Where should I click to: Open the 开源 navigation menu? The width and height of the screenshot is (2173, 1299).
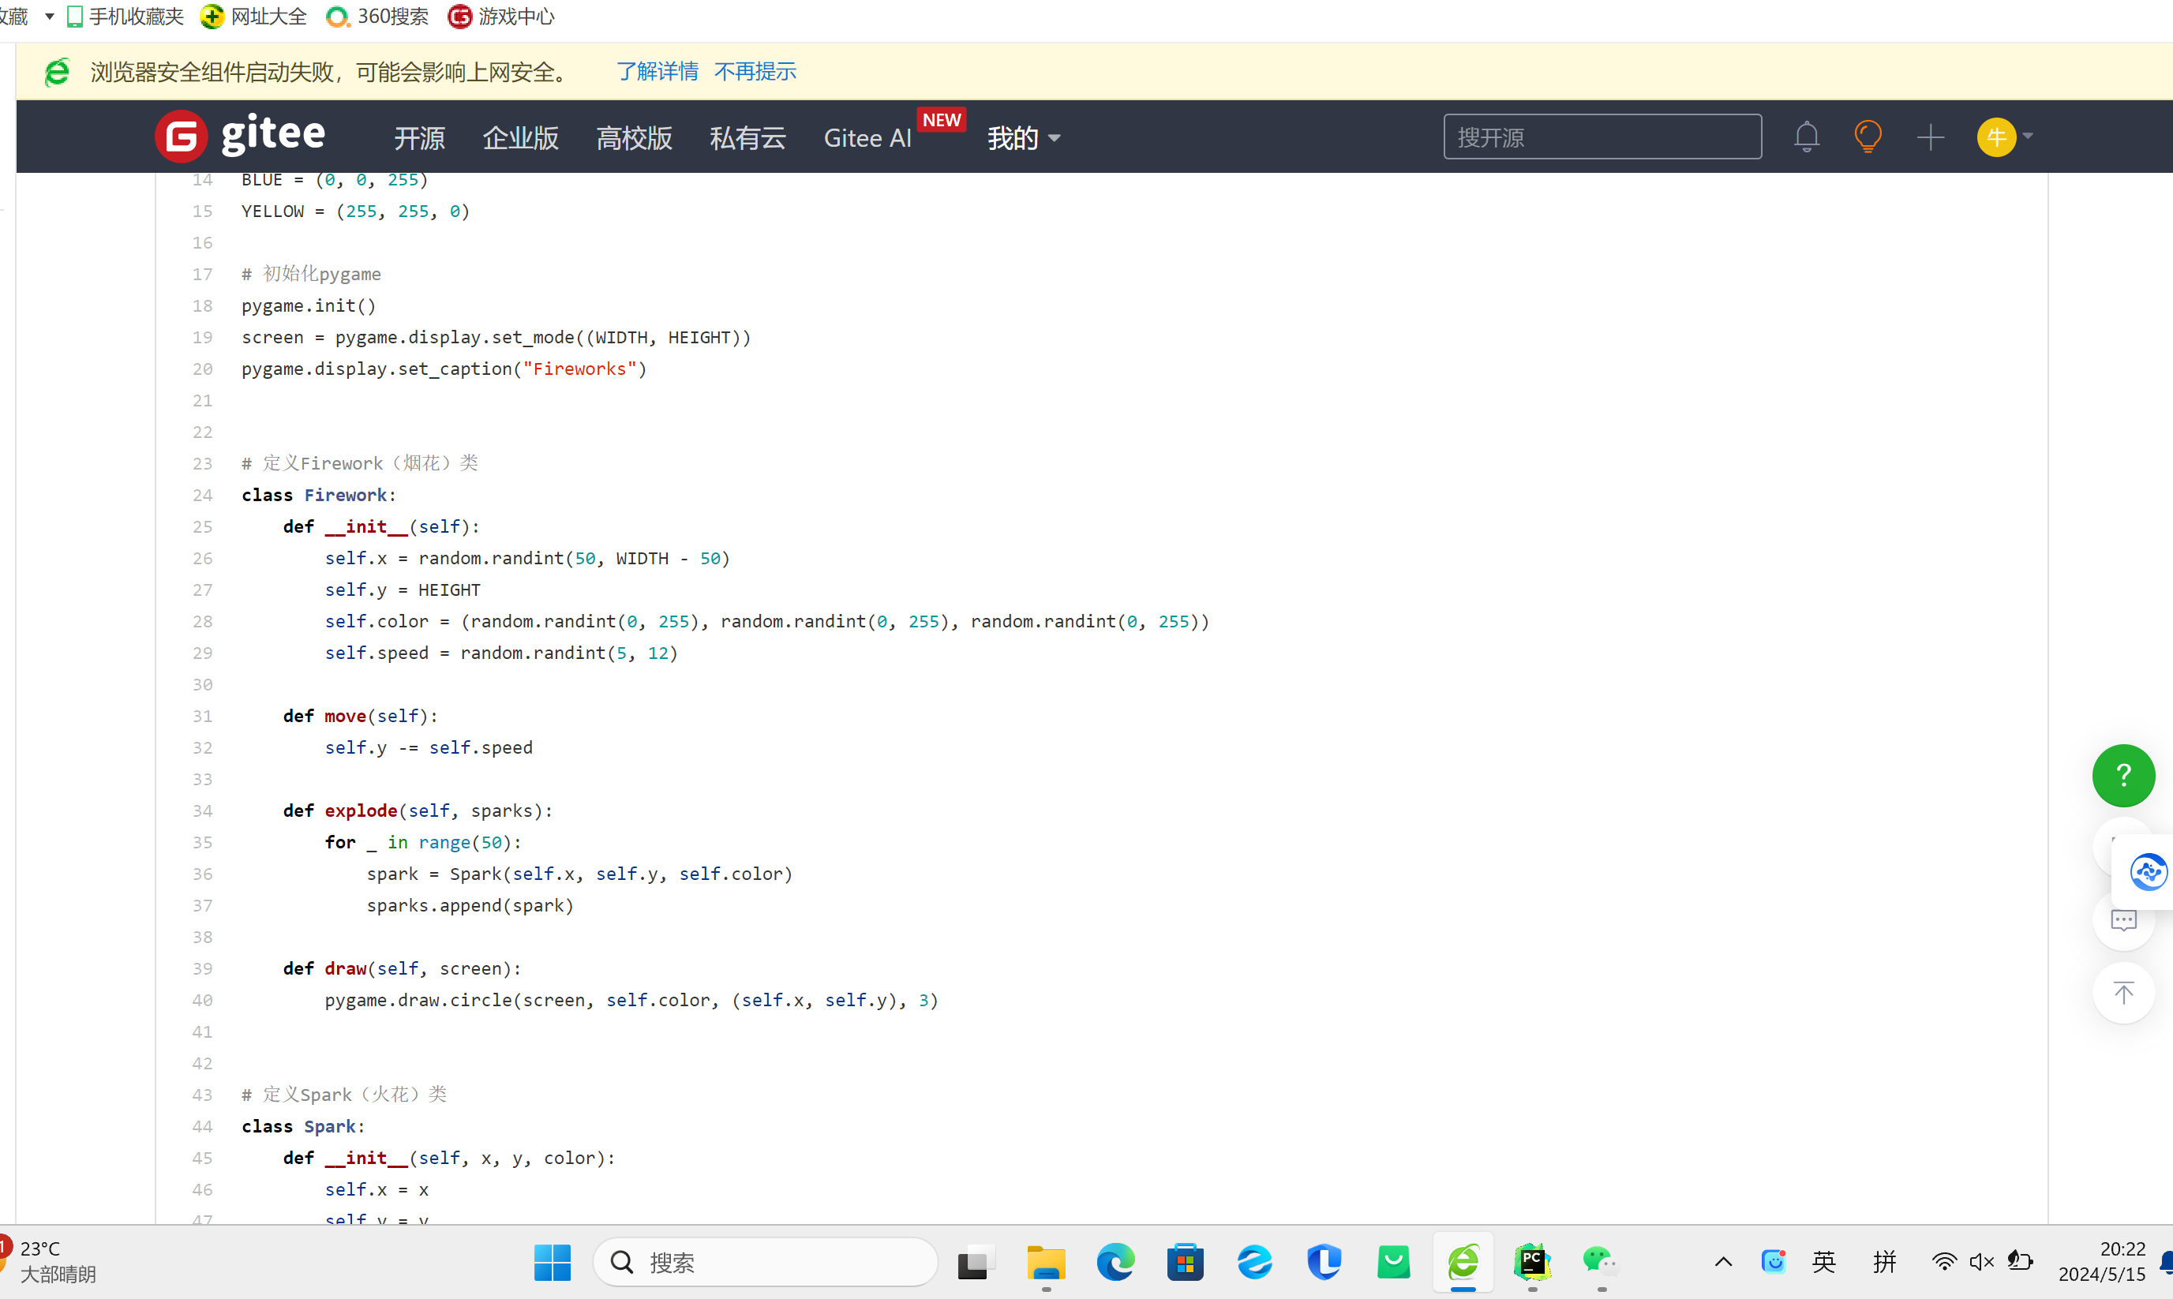pos(419,137)
